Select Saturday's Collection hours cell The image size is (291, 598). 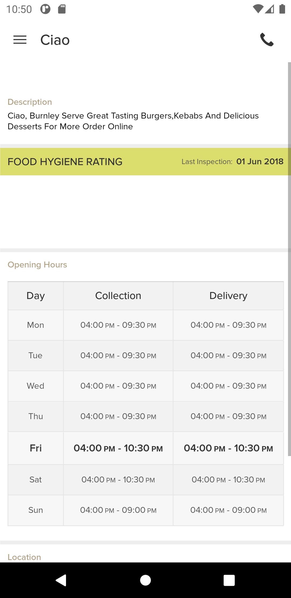(x=118, y=480)
